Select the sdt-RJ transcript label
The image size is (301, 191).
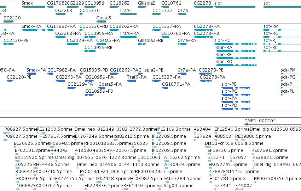[x=270, y=40]
